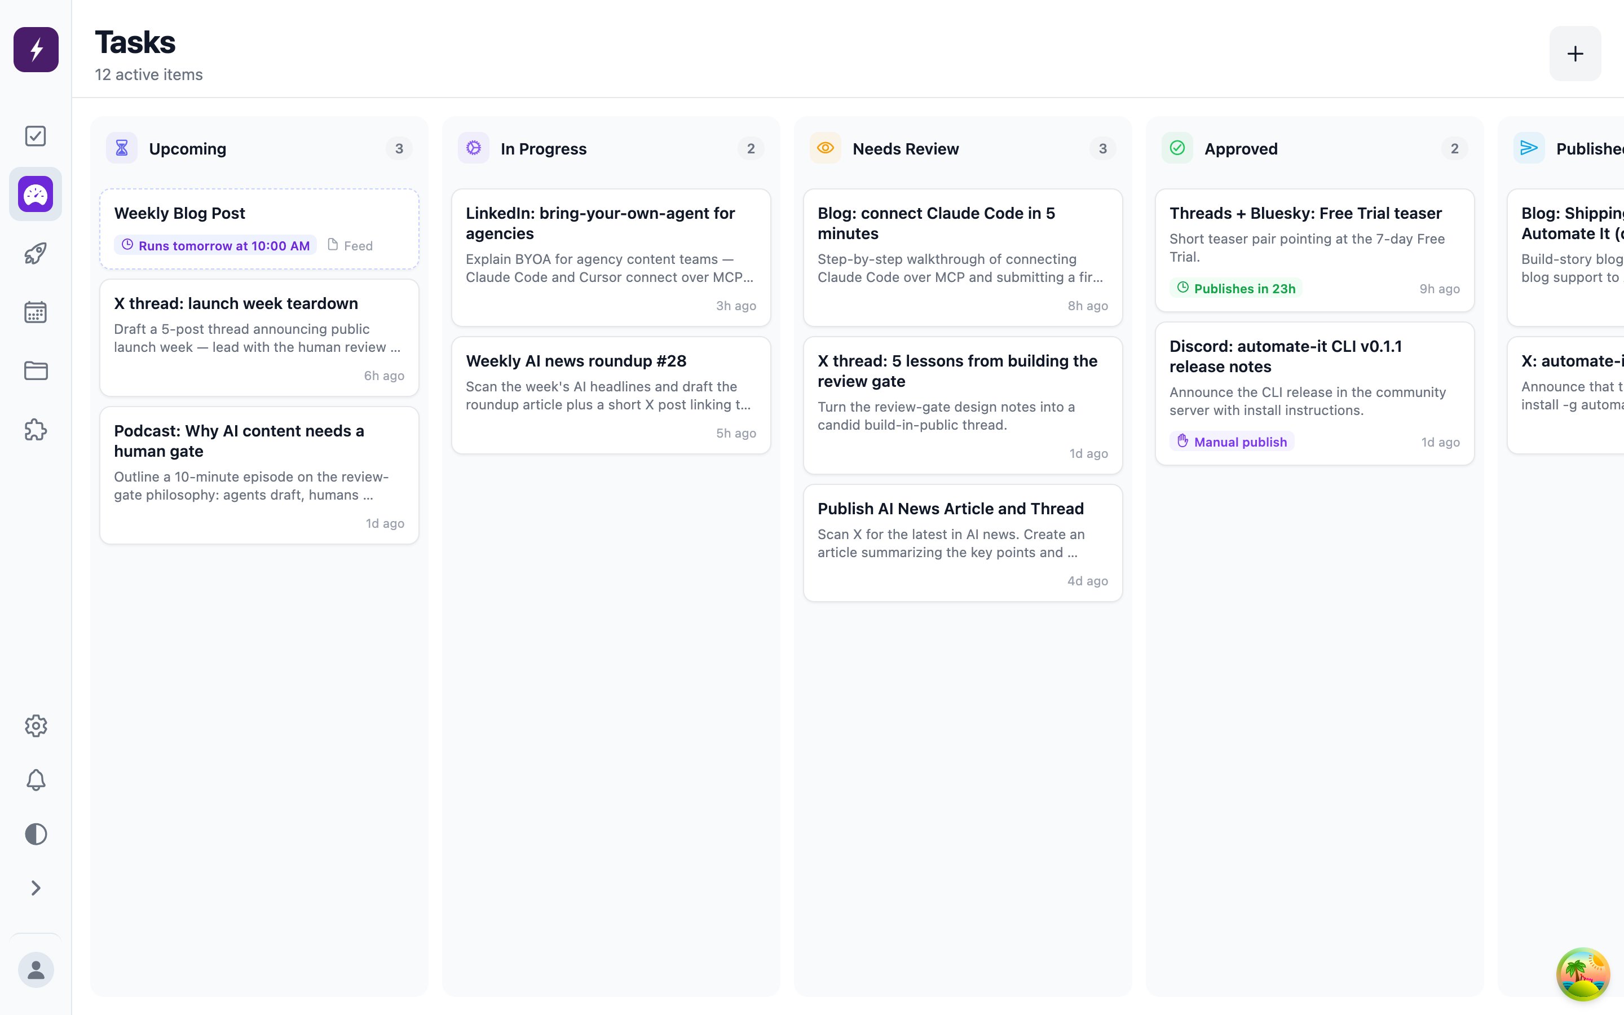
Task: Open settings gear in sidebar
Action: pyautogui.click(x=36, y=726)
